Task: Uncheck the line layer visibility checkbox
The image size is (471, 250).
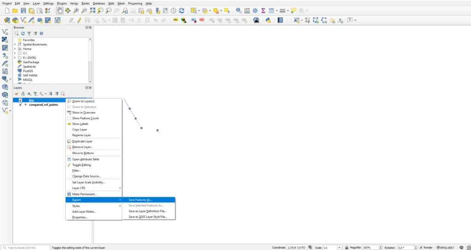Action: [x=20, y=100]
